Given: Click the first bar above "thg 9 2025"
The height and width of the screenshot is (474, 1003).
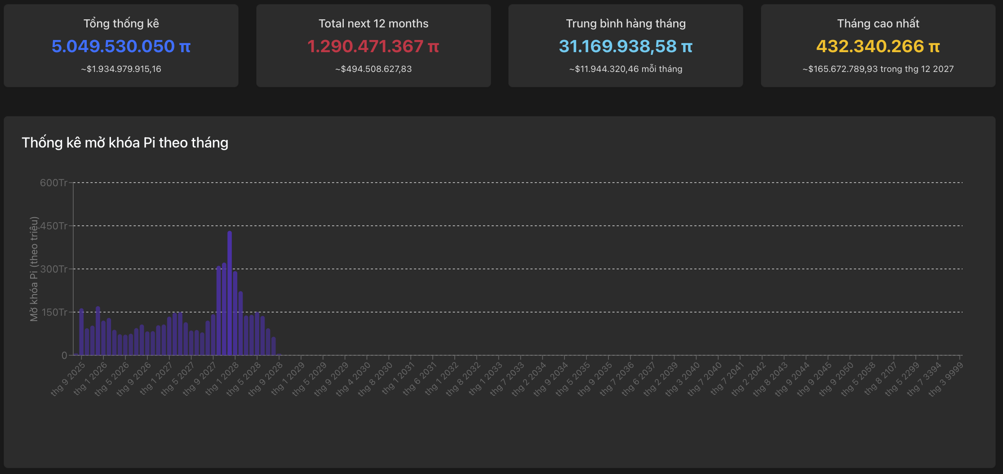Looking at the screenshot, I should point(81,332).
